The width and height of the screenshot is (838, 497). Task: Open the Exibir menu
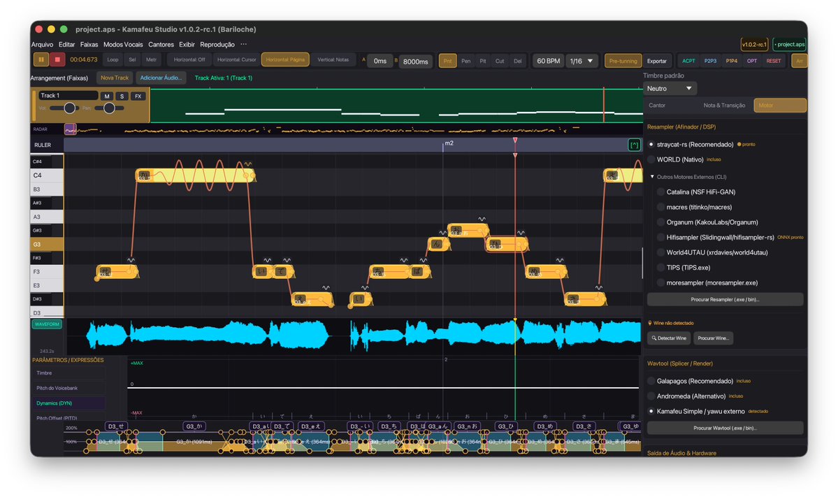187,44
